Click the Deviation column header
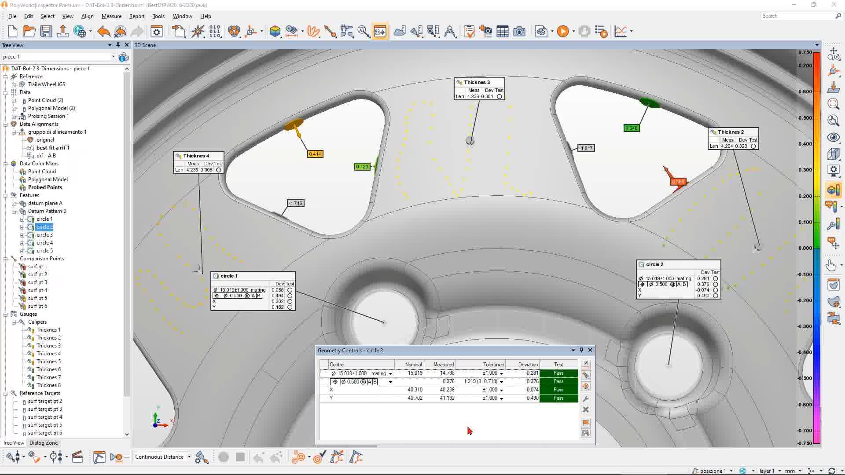Image resolution: width=845 pixels, height=475 pixels. 522,364
